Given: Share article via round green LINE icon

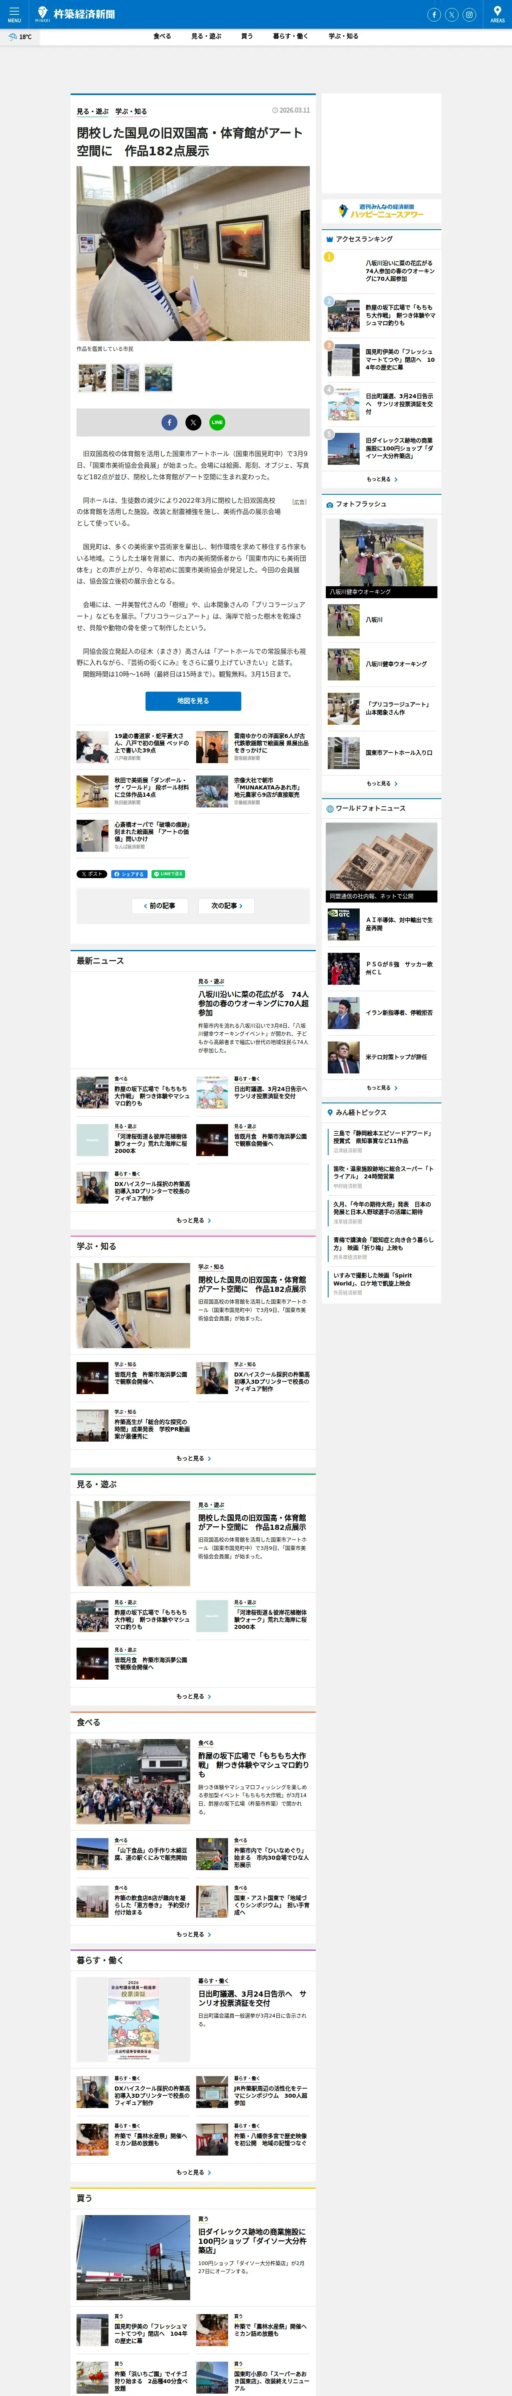Looking at the screenshot, I should [x=217, y=422].
